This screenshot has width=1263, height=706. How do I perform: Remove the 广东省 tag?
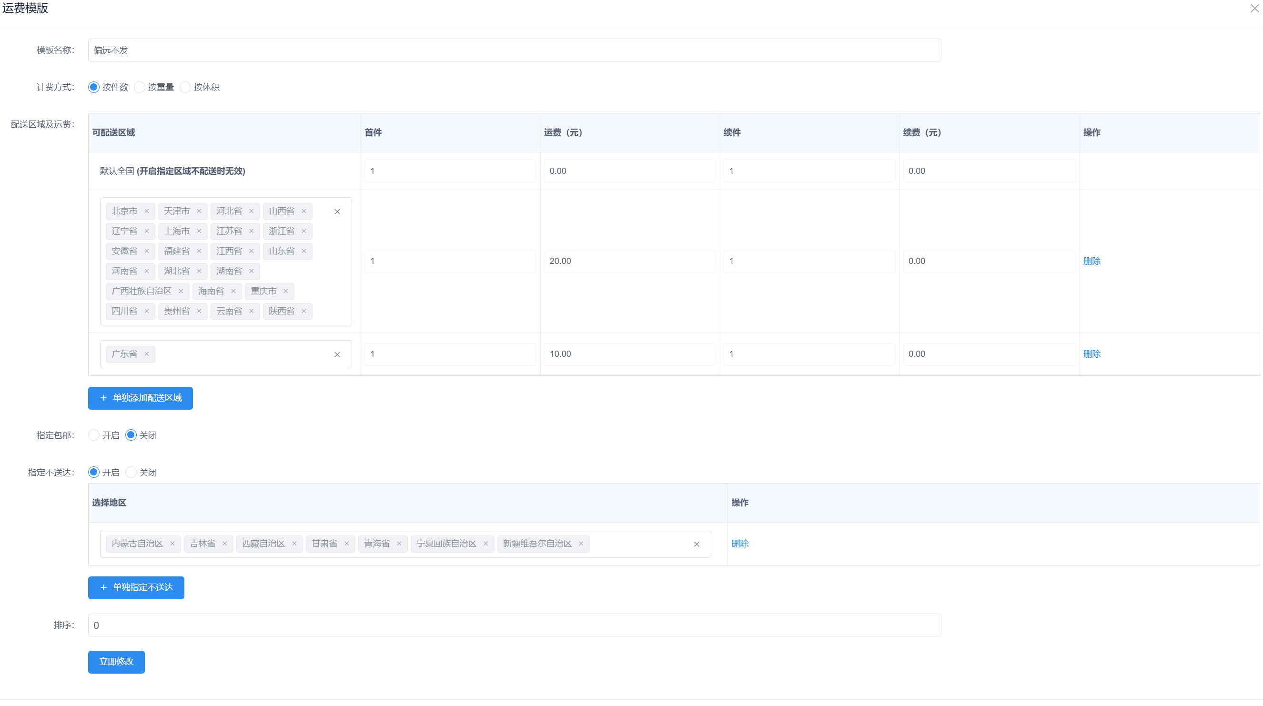pyautogui.click(x=147, y=354)
